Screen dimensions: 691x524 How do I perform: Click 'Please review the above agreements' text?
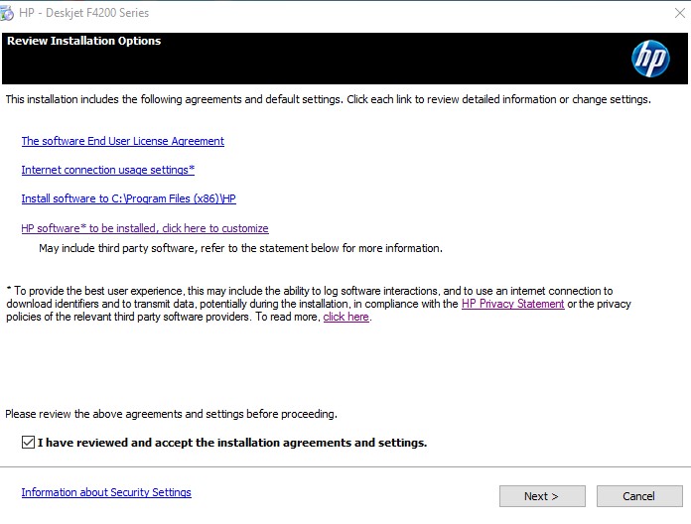point(171,414)
